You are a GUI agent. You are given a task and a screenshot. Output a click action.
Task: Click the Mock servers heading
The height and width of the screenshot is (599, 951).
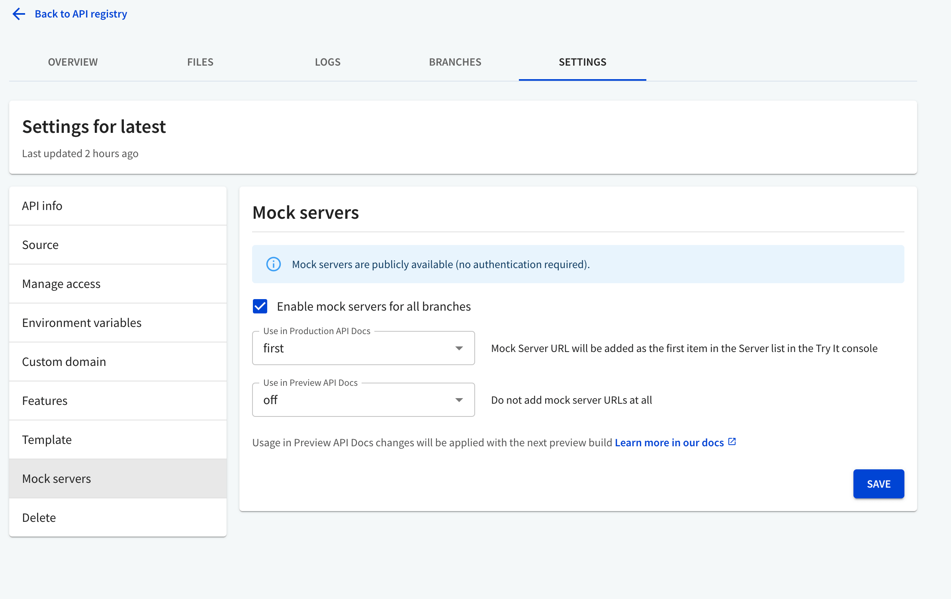[x=305, y=212]
